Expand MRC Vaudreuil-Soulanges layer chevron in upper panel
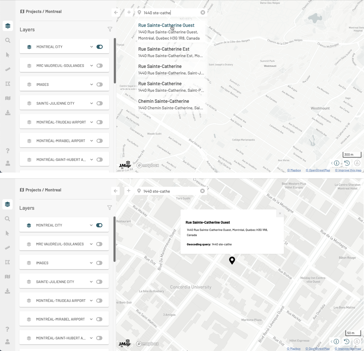The height and width of the screenshot is (351, 364). click(x=92, y=66)
